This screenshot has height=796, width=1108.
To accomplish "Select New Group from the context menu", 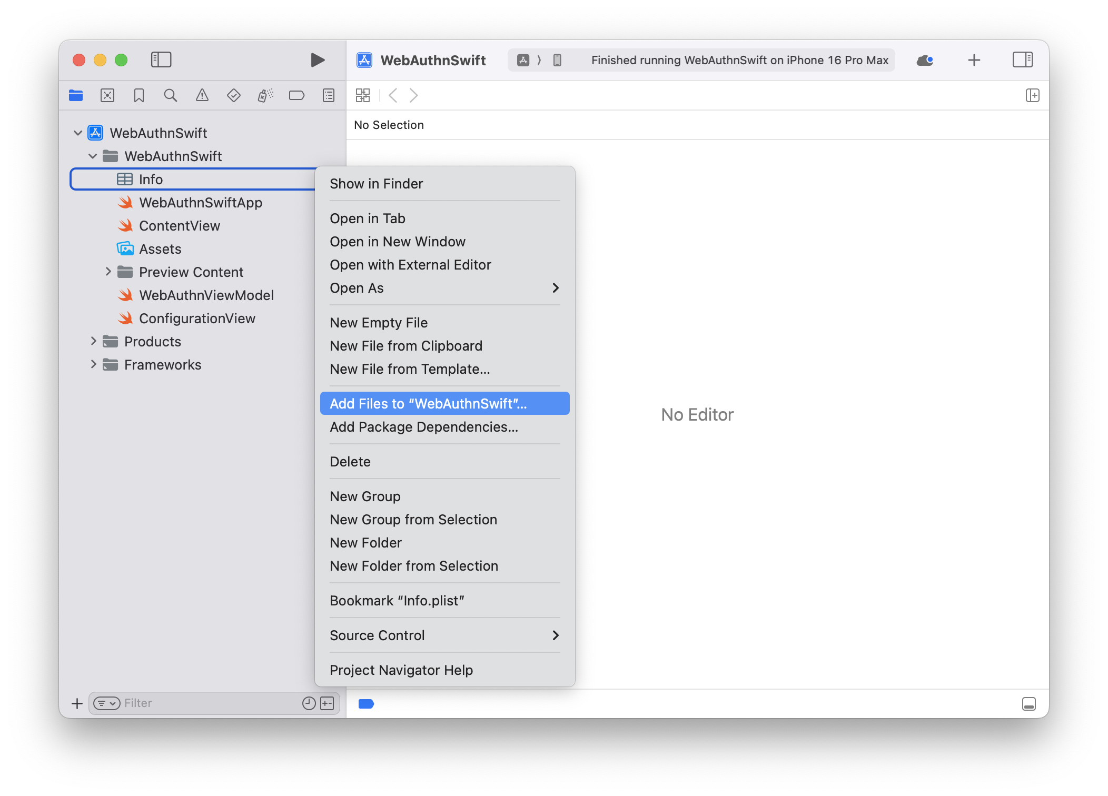I will click(x=365, y=496).
